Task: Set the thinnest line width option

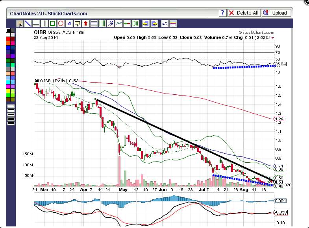Action: click(11, 106)
